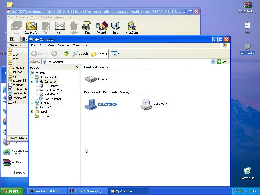
Task: Expand My Documents in folder tree
Action: click(x=32, y=77)
